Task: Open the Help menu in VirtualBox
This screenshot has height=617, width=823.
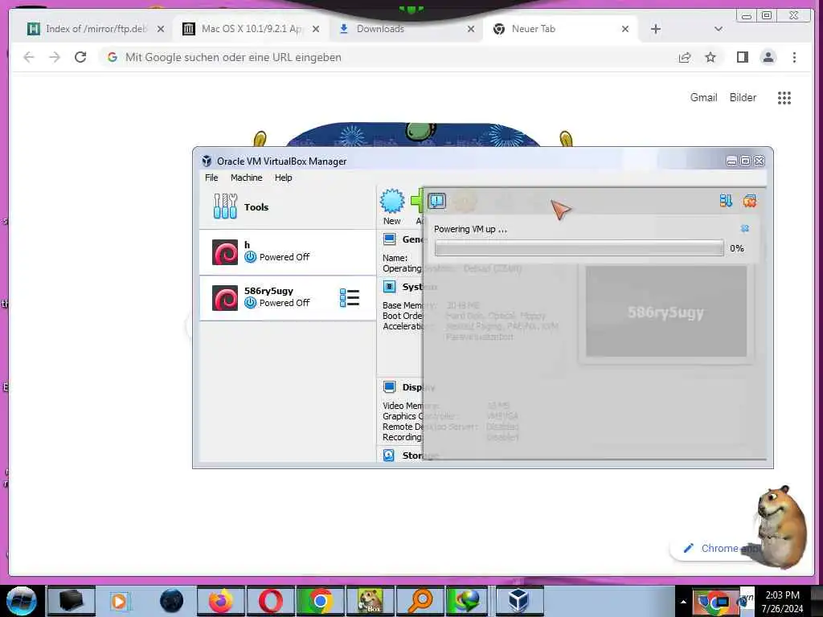Action: [x=284, y=178]
